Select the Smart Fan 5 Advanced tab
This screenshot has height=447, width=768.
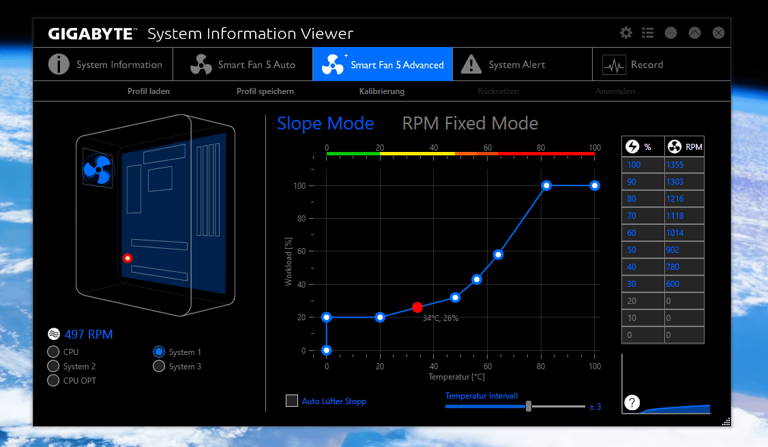[x=383, y=64]
